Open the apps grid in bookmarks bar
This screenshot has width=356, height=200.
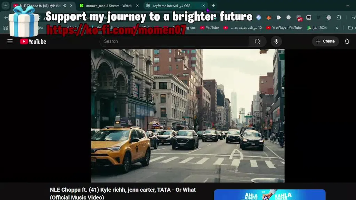coord(6,28)
